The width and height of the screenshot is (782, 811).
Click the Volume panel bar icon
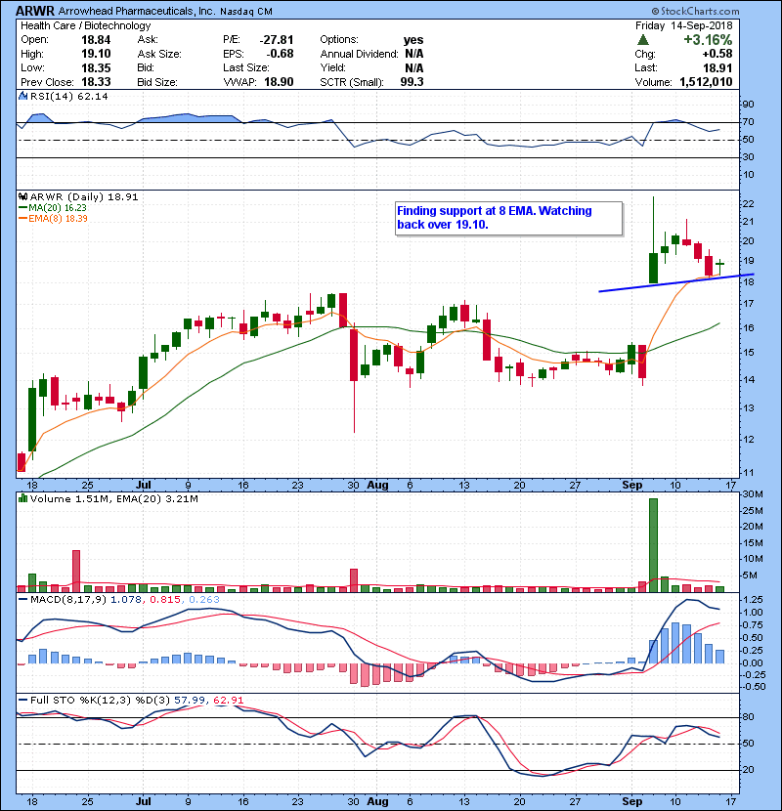tap(22, 498)
